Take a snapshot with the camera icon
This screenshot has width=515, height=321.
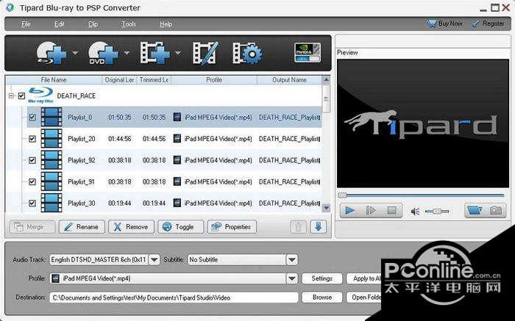(496, 211)
